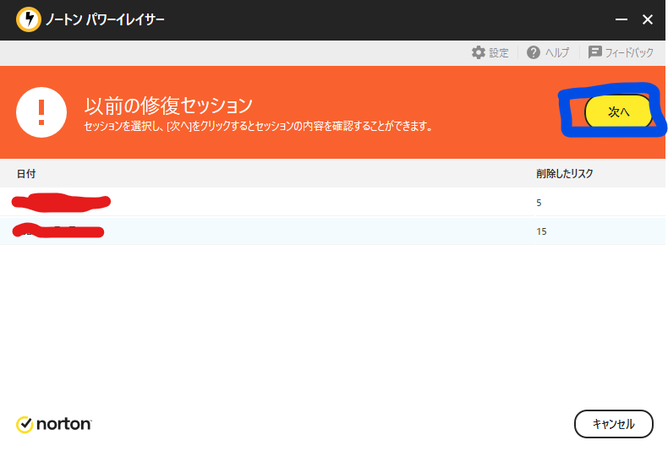The width and height of the screenshot is (668, 451).
Task: Click the 削除したリスク column header
Action: [x=565, y=174]
